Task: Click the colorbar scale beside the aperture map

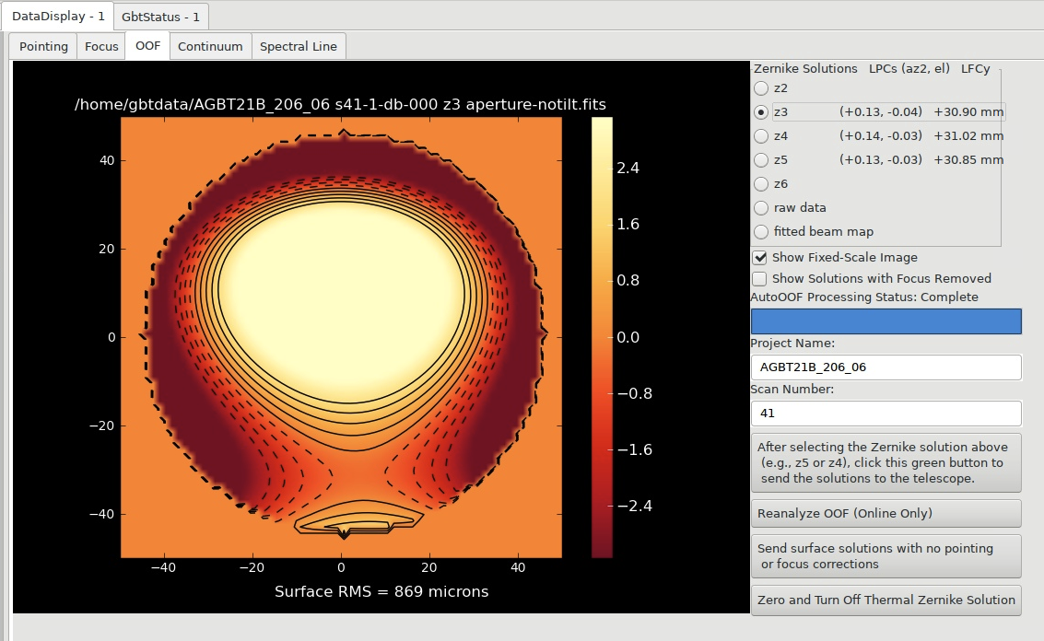Action: (602, 337)
